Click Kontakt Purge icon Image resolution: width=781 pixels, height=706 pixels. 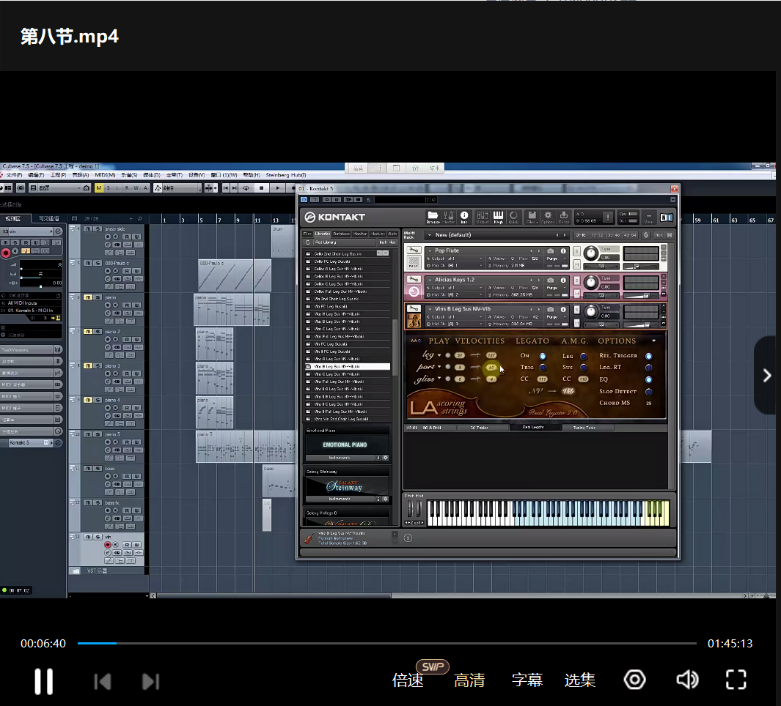pyautogui.click(x=564, y=217)
